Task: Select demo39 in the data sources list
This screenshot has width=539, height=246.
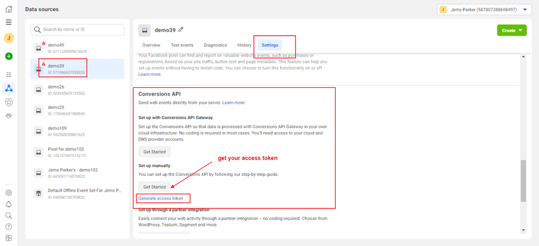Action: (x=77, y=69)
